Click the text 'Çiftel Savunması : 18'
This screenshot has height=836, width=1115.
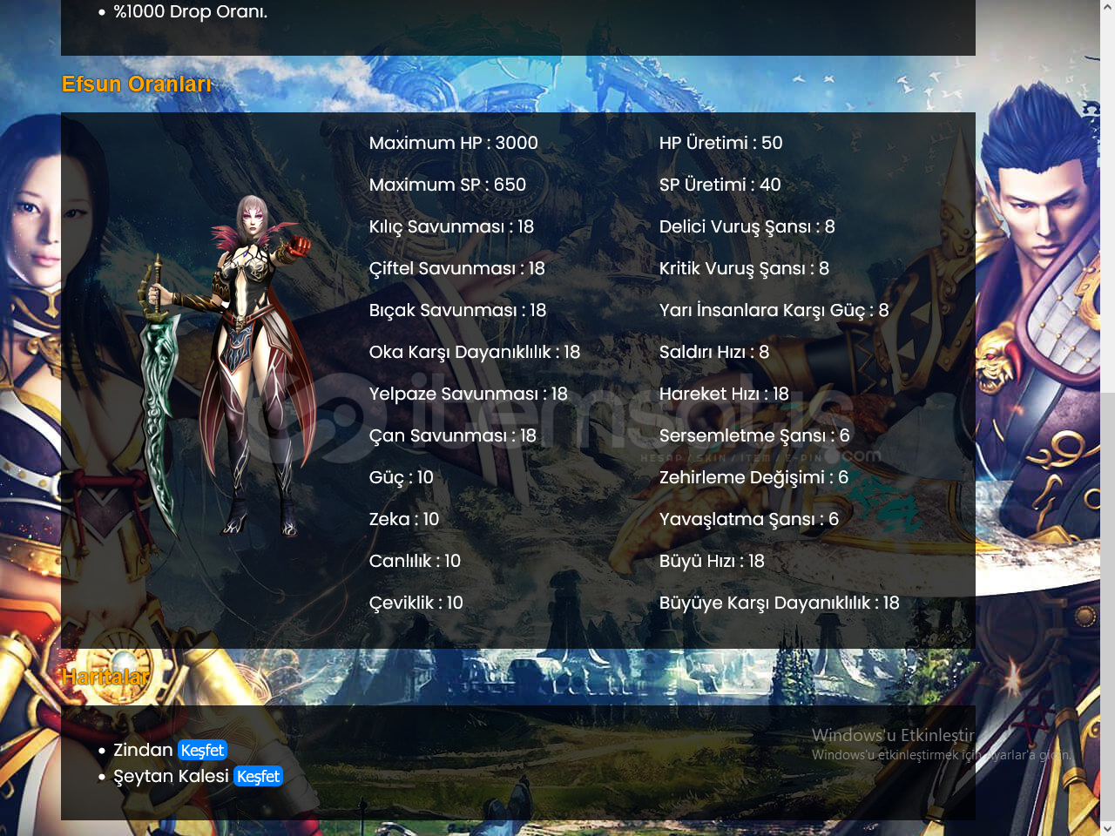coord(456,268)
